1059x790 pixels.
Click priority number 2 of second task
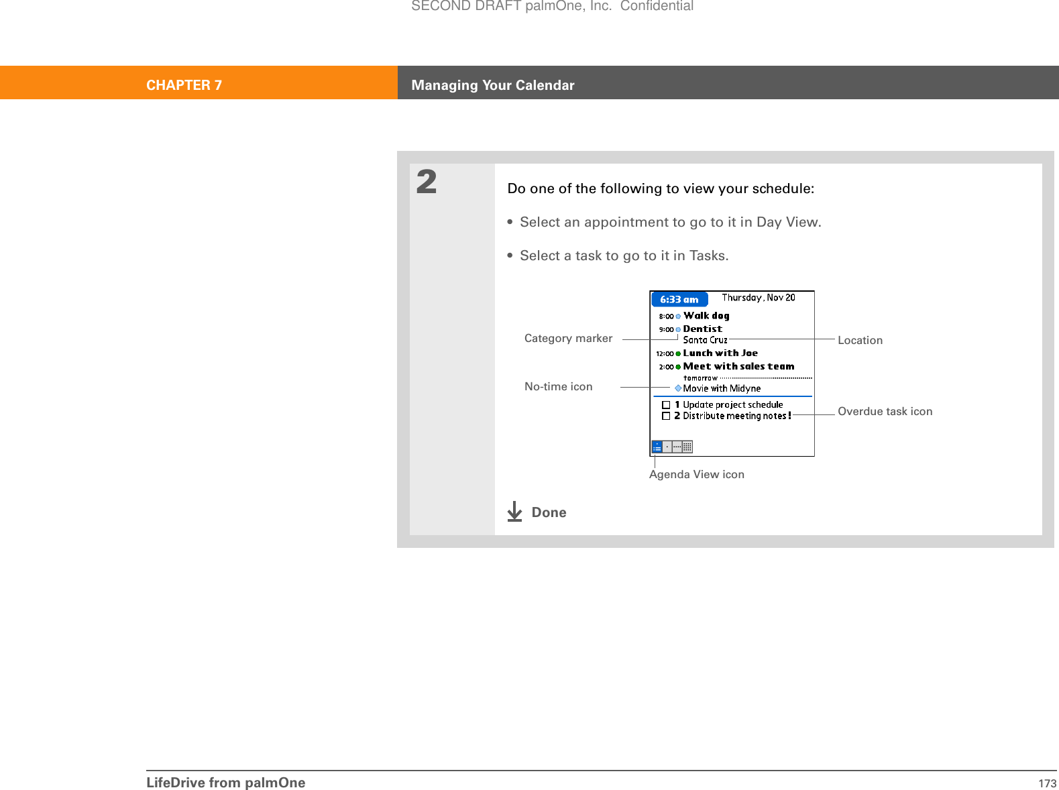[x=677, y=416]
